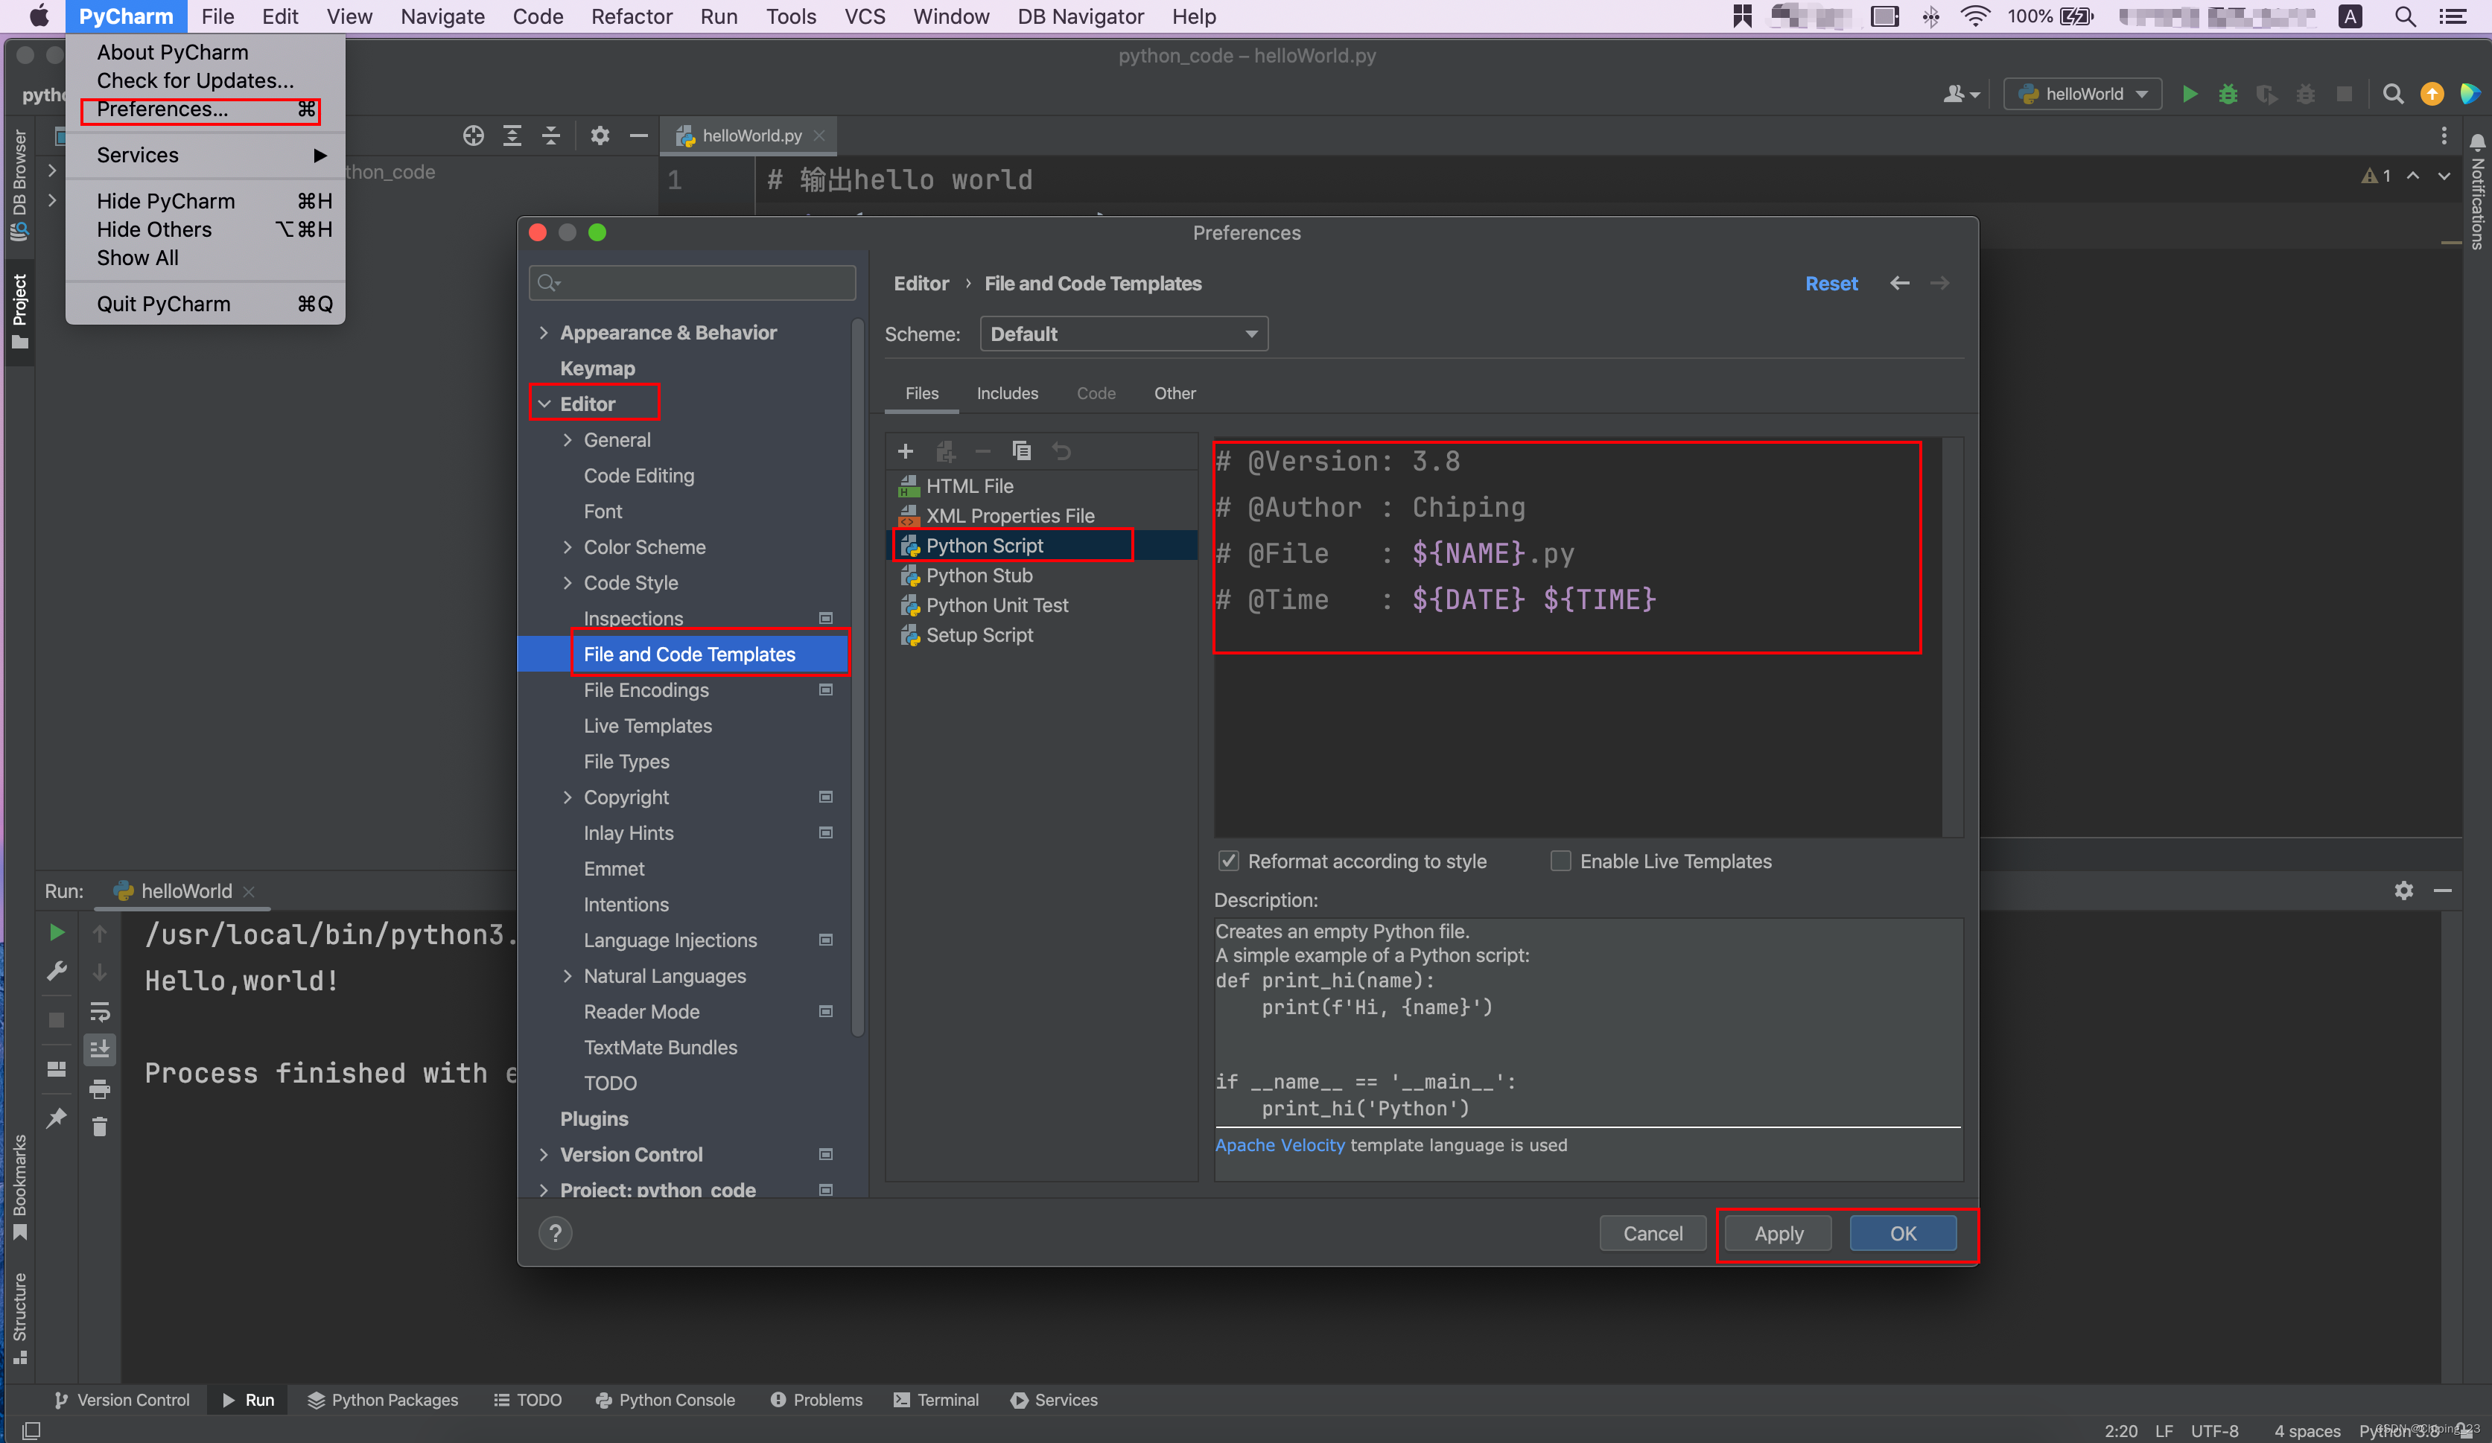The width and height of the screenshot is (2492, 1443).
Task: Click the Search Everywhere magnifier icon
Action: point(2393,94)
